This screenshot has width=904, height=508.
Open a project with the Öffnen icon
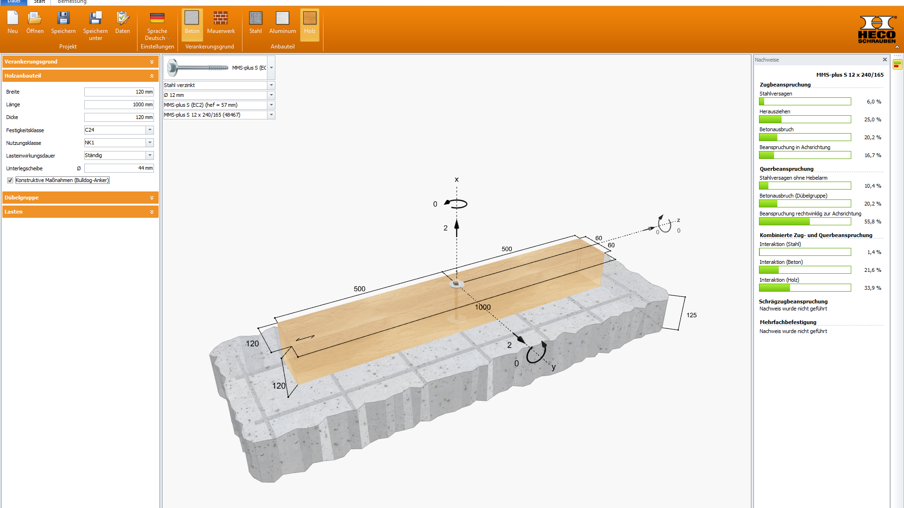pos(35,18)
